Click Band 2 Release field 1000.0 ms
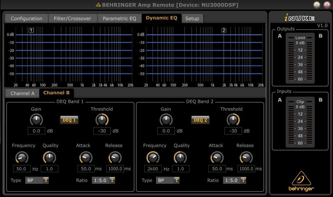333x197 pixels. (x=246, y=169)
